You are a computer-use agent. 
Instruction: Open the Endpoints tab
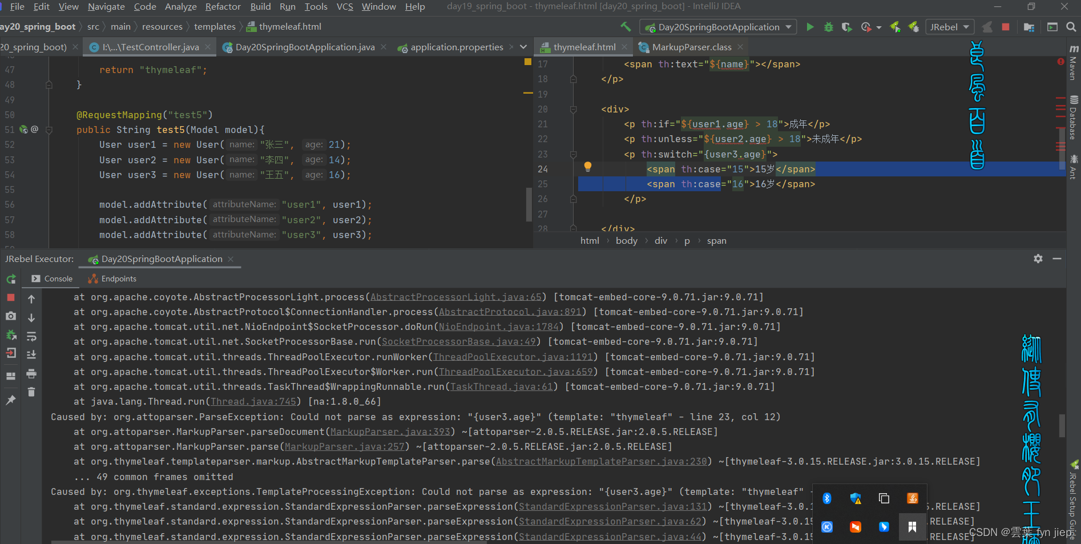click(x=112, y=279)
